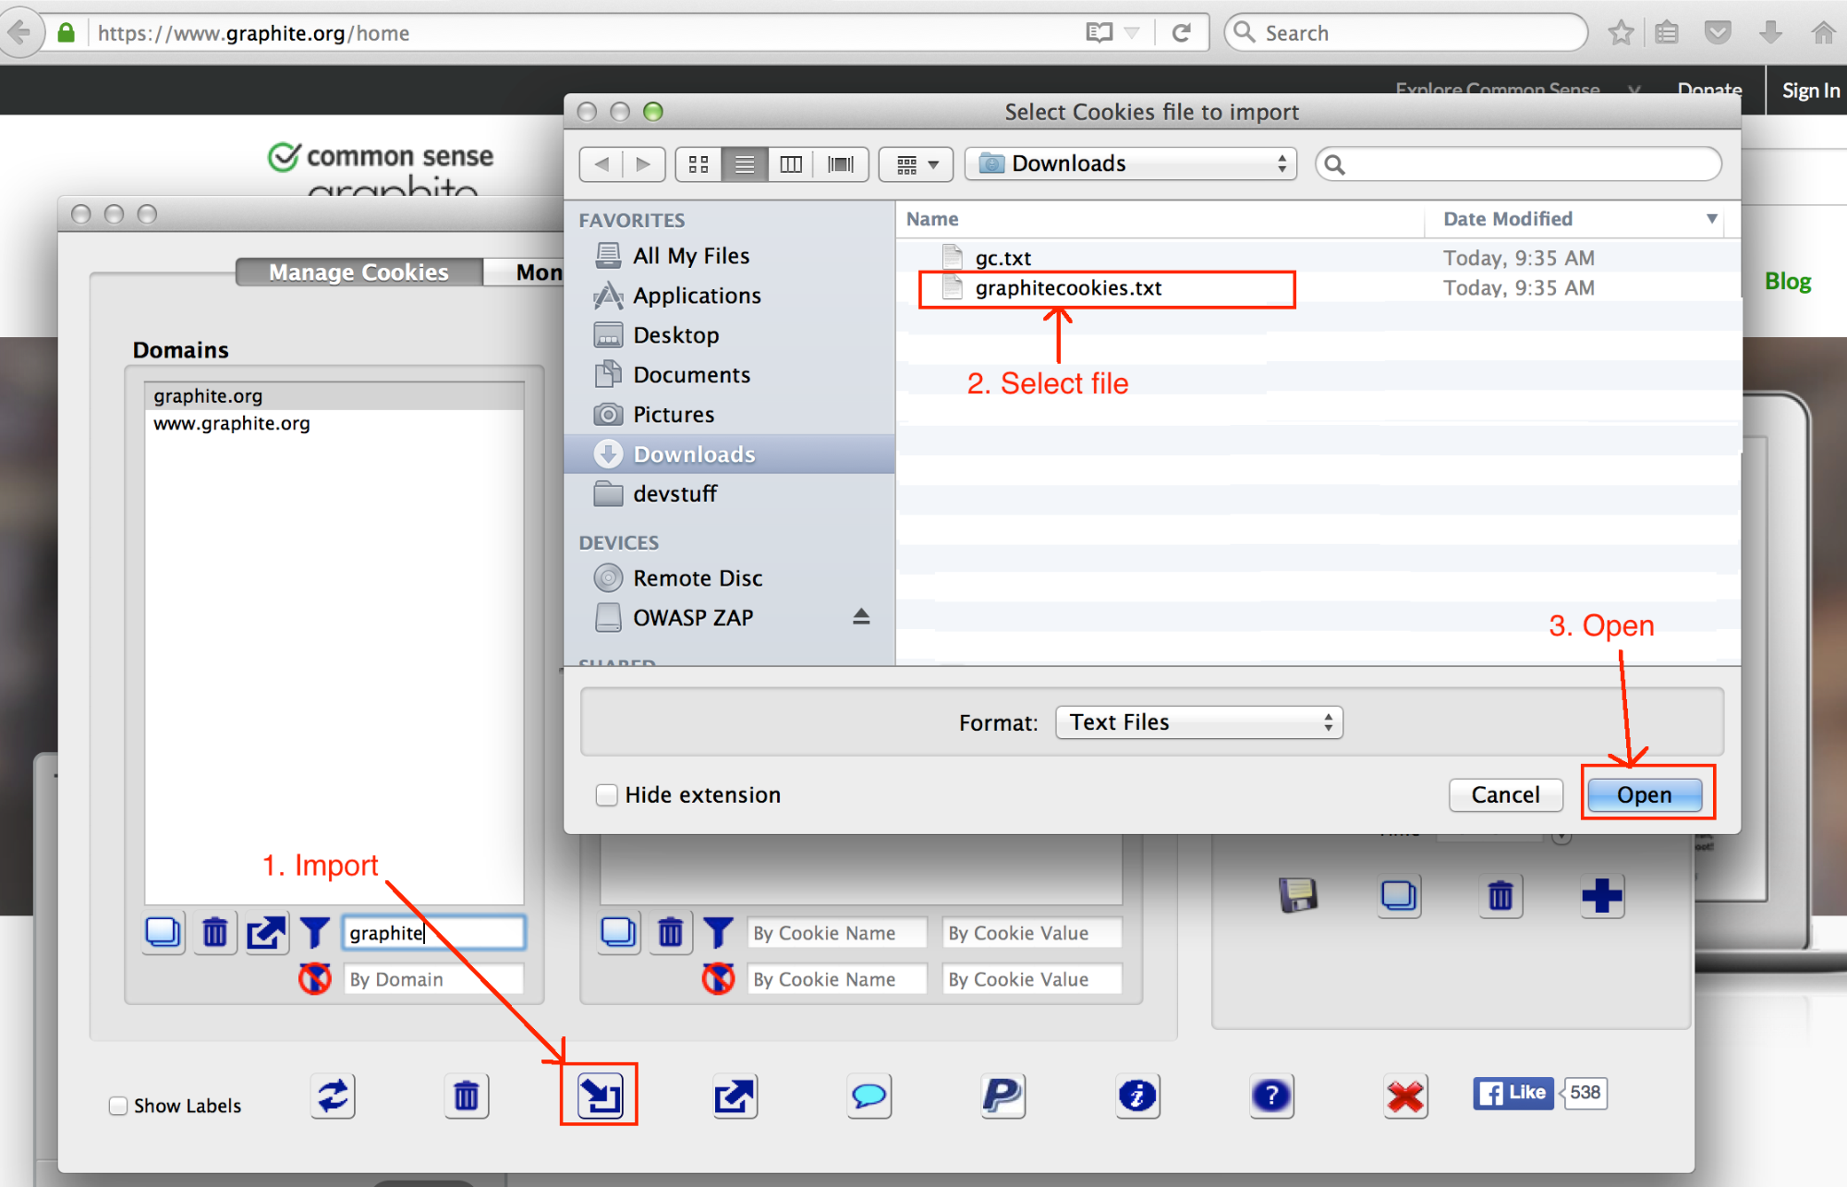Click the copy icon under Domains list

164,932
